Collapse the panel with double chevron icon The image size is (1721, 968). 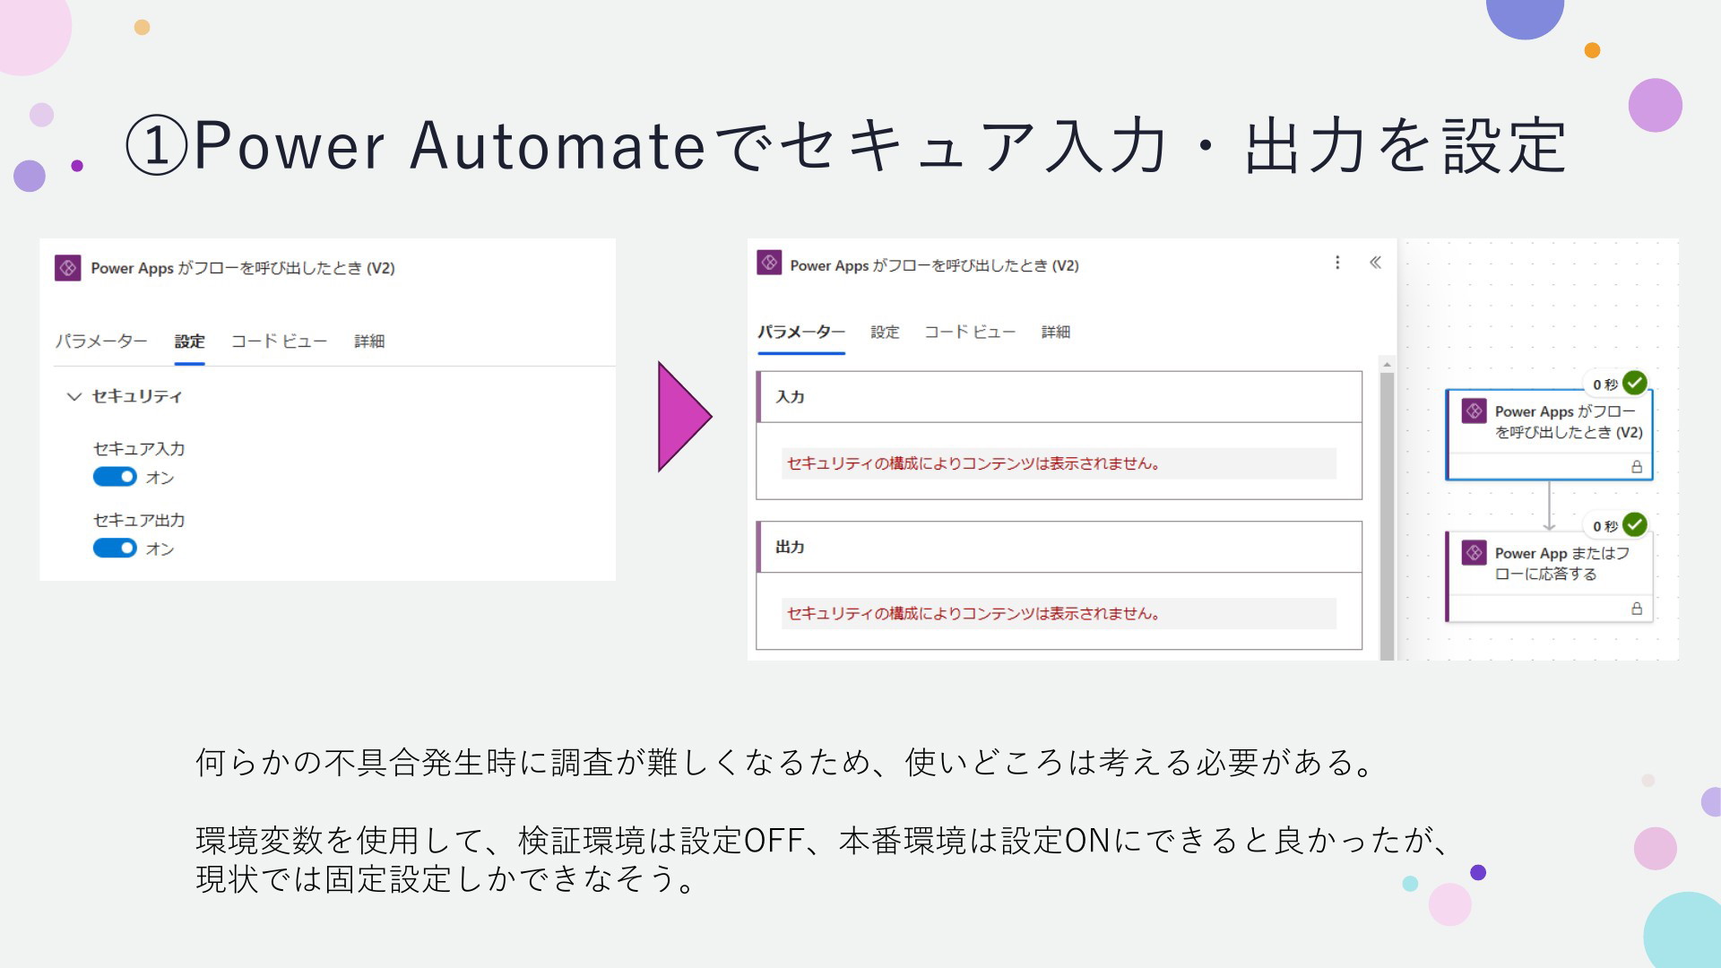point(1375,263)
